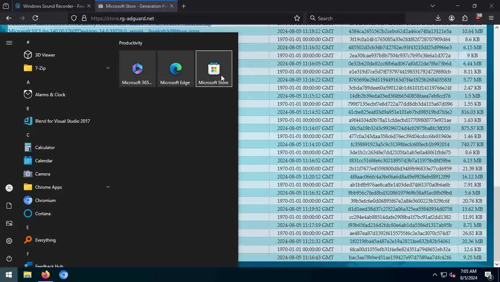Open Settings gear in Start sidebar
Screen dimensions: 500x282
[x=9, y=241]
